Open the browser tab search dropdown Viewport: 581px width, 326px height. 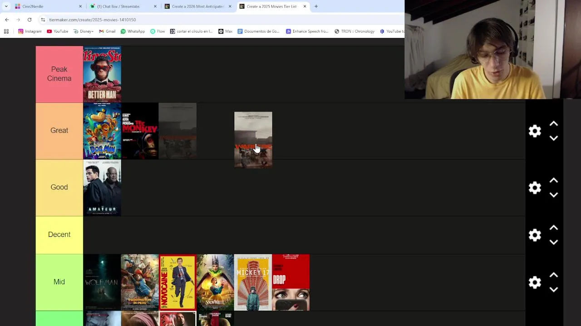[6, 6]
